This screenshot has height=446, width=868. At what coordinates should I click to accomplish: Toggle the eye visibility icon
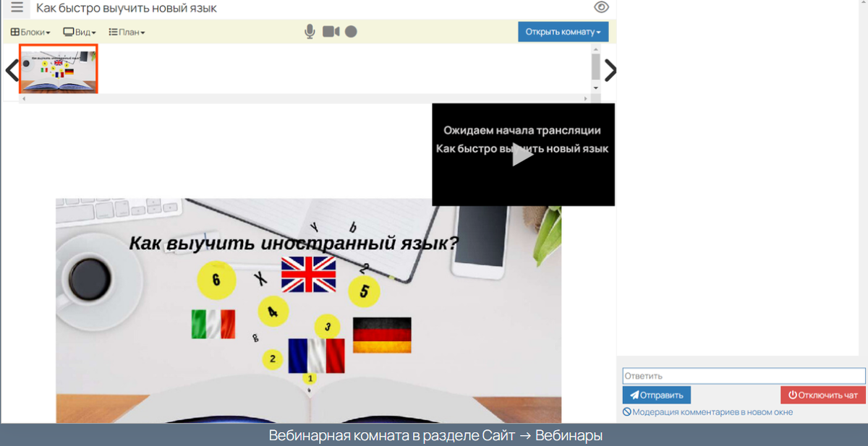point(601,8)
